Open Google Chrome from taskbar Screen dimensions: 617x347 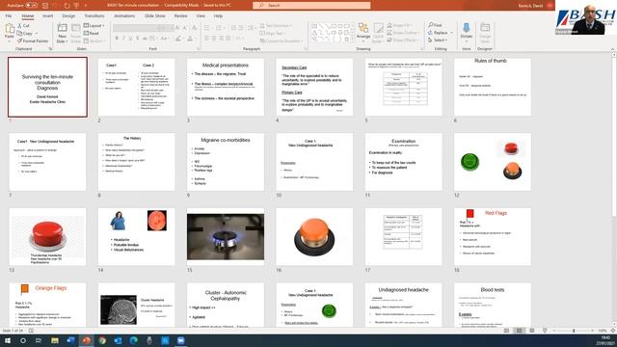102,340
